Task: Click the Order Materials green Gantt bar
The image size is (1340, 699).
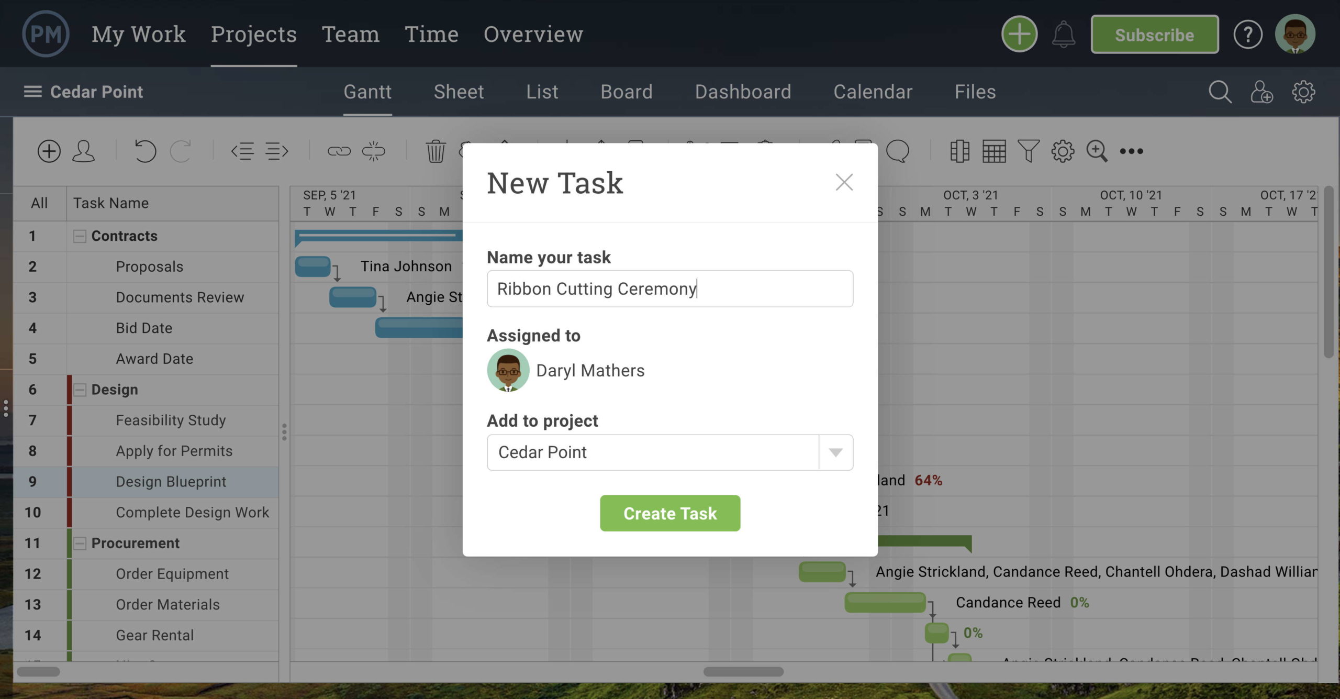Action: tap(885, 603)
